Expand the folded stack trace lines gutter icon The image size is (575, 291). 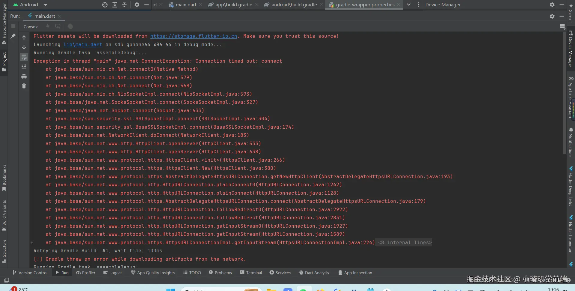tap(31, 242)
